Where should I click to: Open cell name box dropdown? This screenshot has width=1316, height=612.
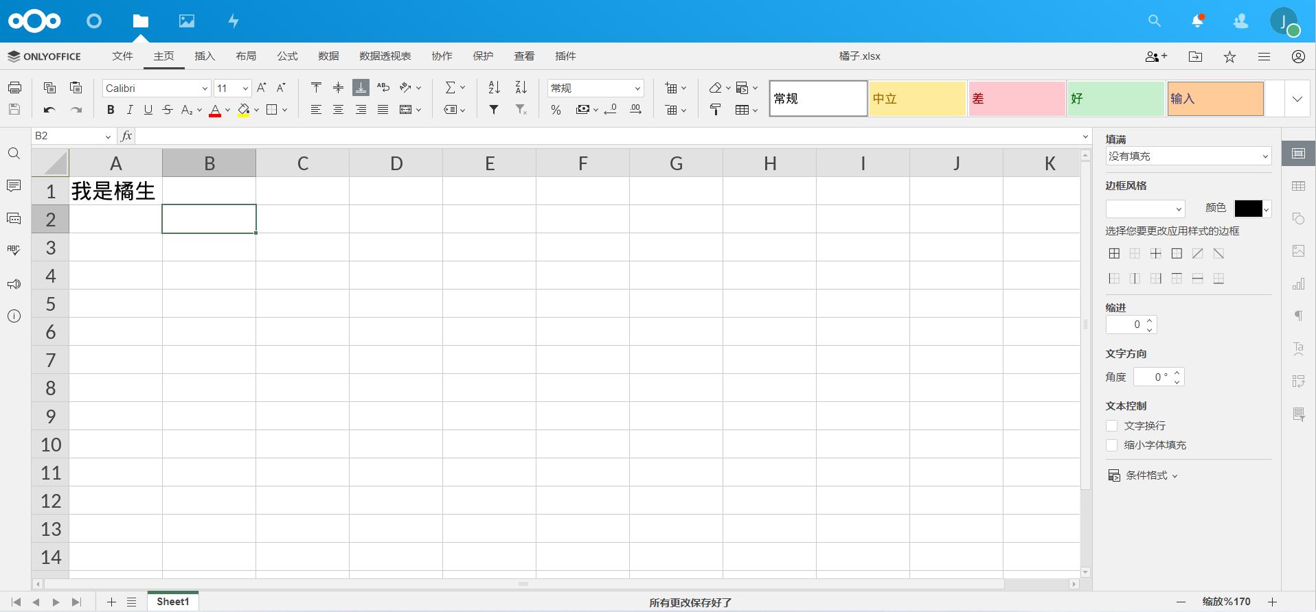click(108, 137)
